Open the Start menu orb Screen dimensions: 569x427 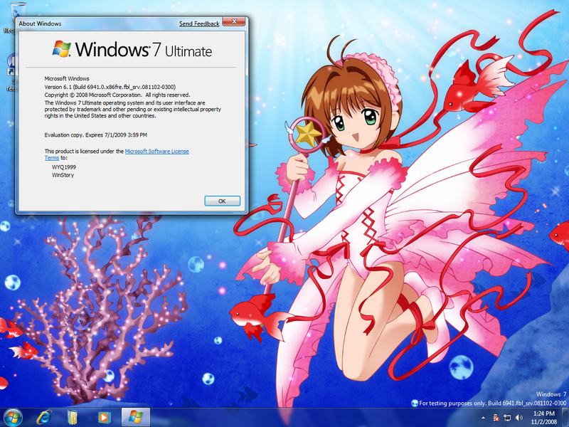click(x=13, y=418)
